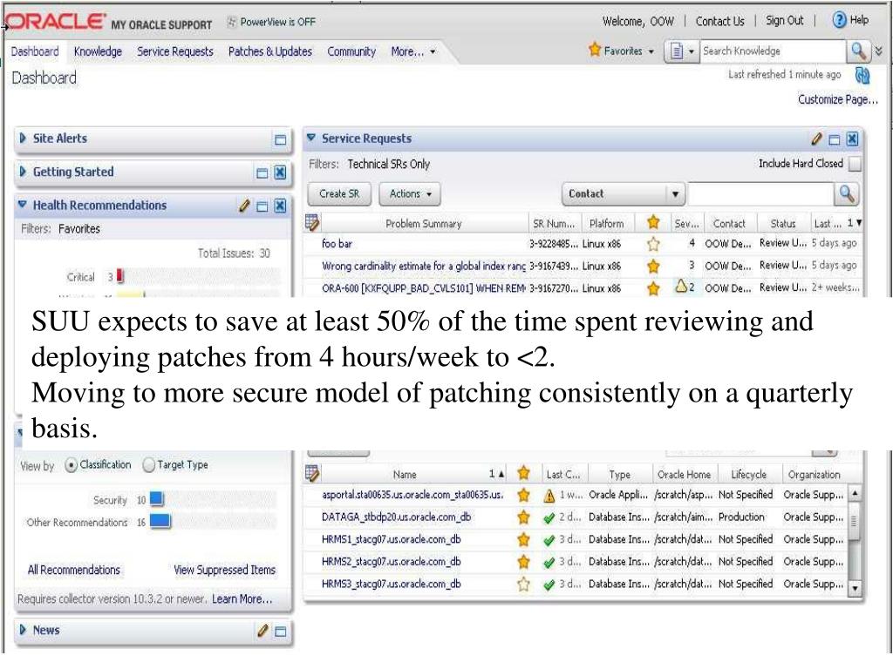Open targets table column settings icon

pos(312,473)
